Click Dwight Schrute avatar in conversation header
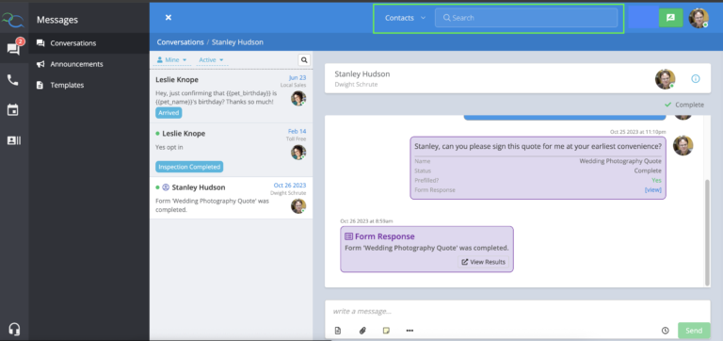Image resolution: width=723 pixels, height=341 pixels. (665, 79)
